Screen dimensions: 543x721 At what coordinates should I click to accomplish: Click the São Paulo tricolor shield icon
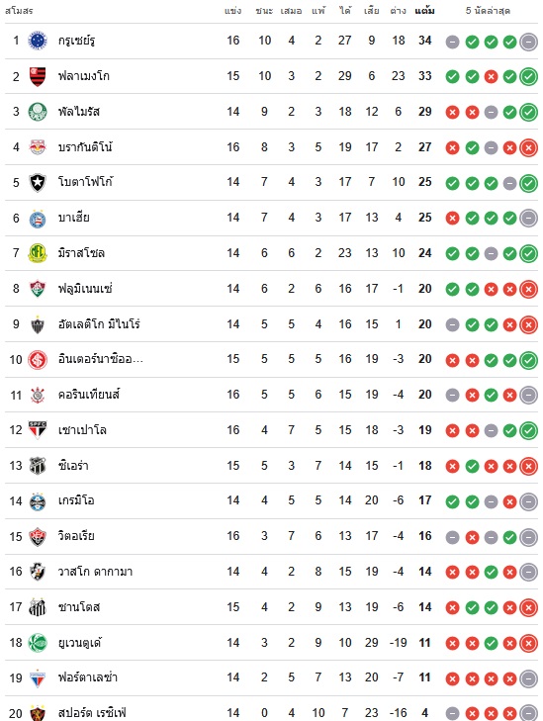pyautogui.click(x=38, y=430)
